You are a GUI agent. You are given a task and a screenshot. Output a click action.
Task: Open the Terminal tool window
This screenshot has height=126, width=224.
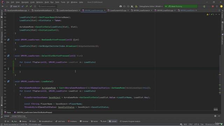tap(84, 121)
